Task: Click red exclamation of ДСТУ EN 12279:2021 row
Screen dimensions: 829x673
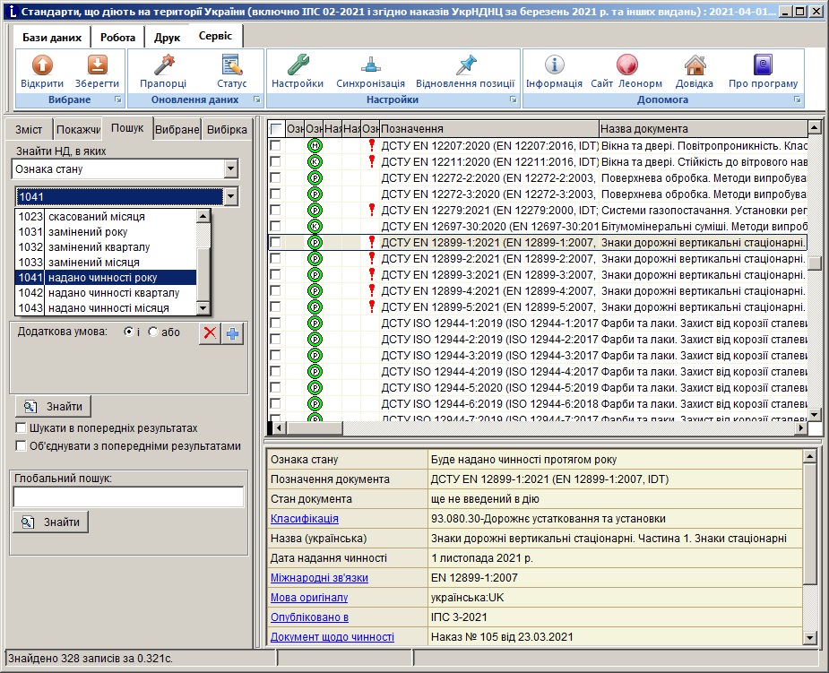Action: pos(372,210)
